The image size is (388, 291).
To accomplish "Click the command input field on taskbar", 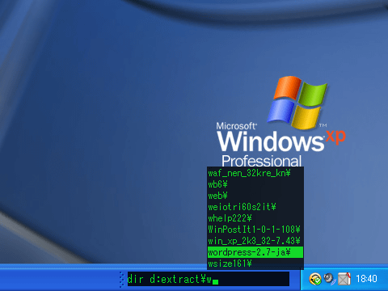I will tap(209, 279).
